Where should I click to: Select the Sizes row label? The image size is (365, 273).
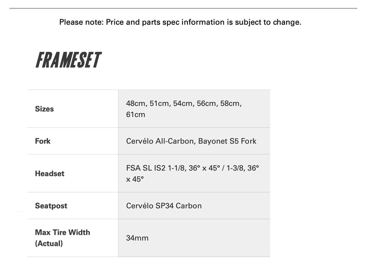click(44, 109)
